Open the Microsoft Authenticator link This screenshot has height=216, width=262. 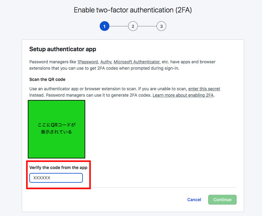click(x=136, y=62)
